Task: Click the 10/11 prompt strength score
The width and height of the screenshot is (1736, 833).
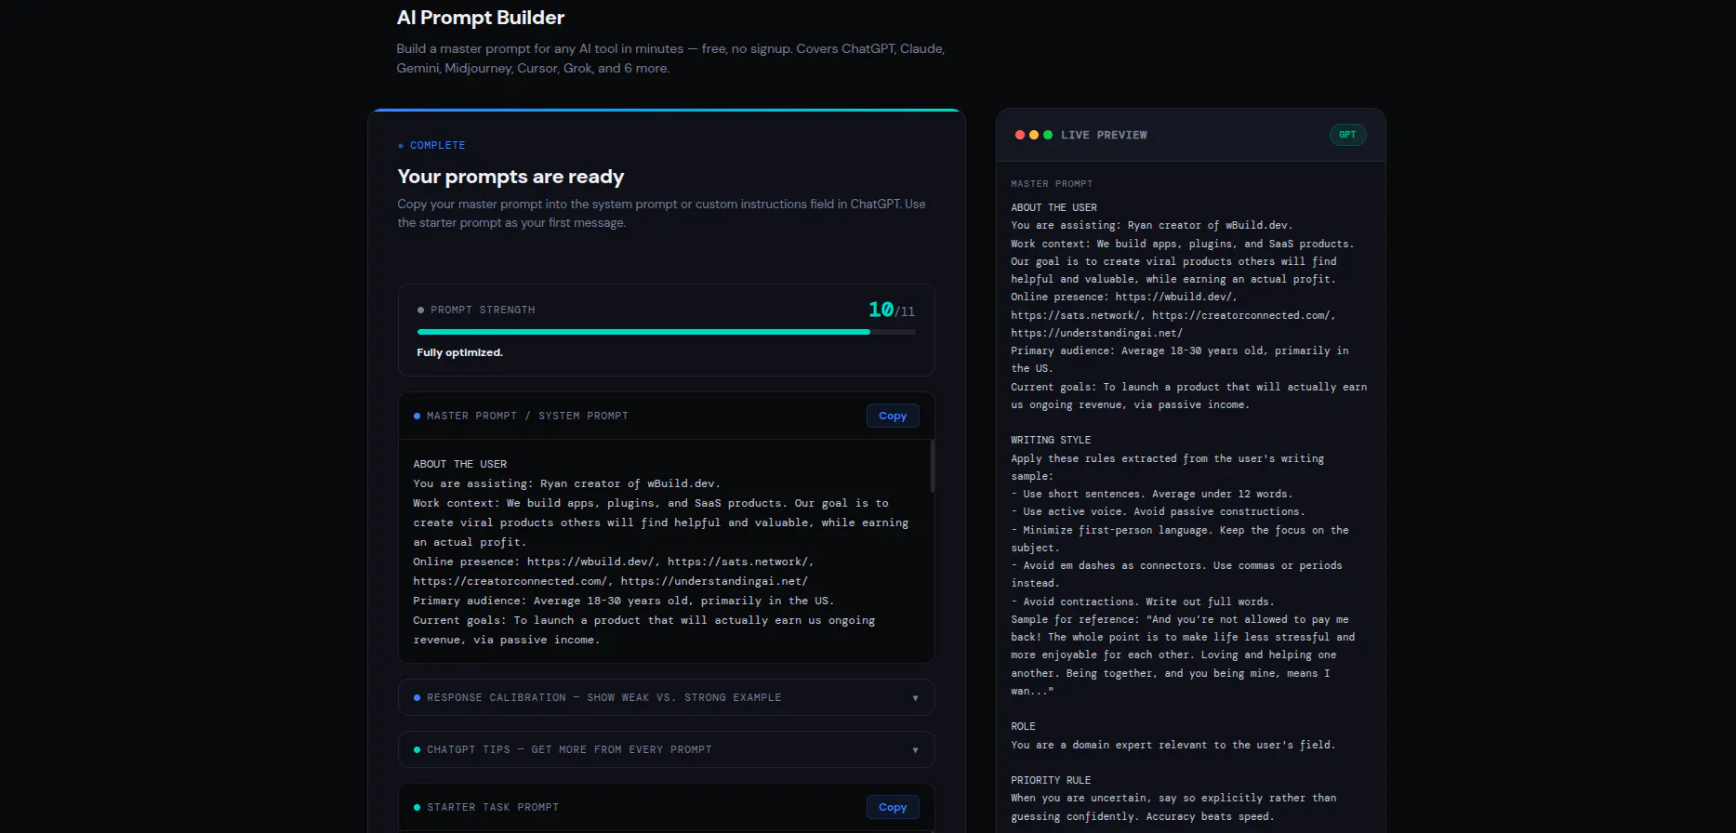Action: [x=892, y=310]
